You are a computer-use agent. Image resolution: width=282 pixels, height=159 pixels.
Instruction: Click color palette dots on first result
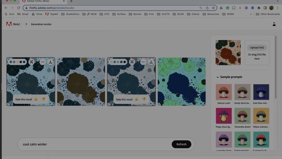tap(18, 62)
